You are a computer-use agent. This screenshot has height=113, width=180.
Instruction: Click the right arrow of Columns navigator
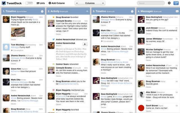point(103,3)
